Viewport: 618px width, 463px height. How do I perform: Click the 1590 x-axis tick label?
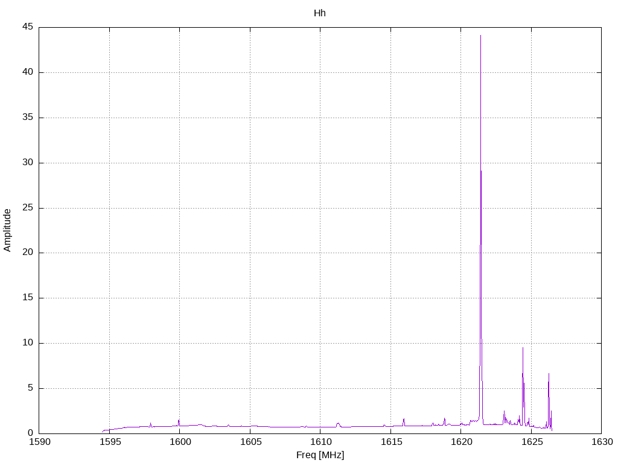pos(40,442)
